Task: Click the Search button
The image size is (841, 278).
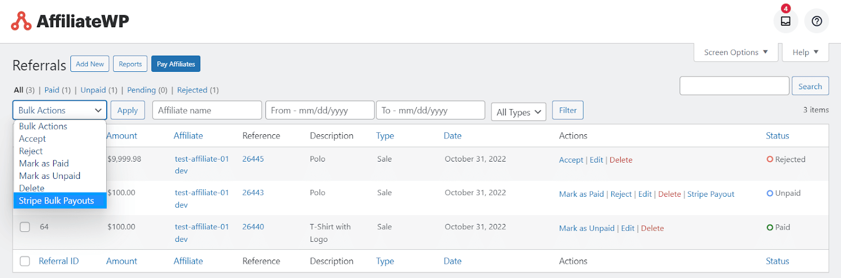Action: (x=810, y=87)
